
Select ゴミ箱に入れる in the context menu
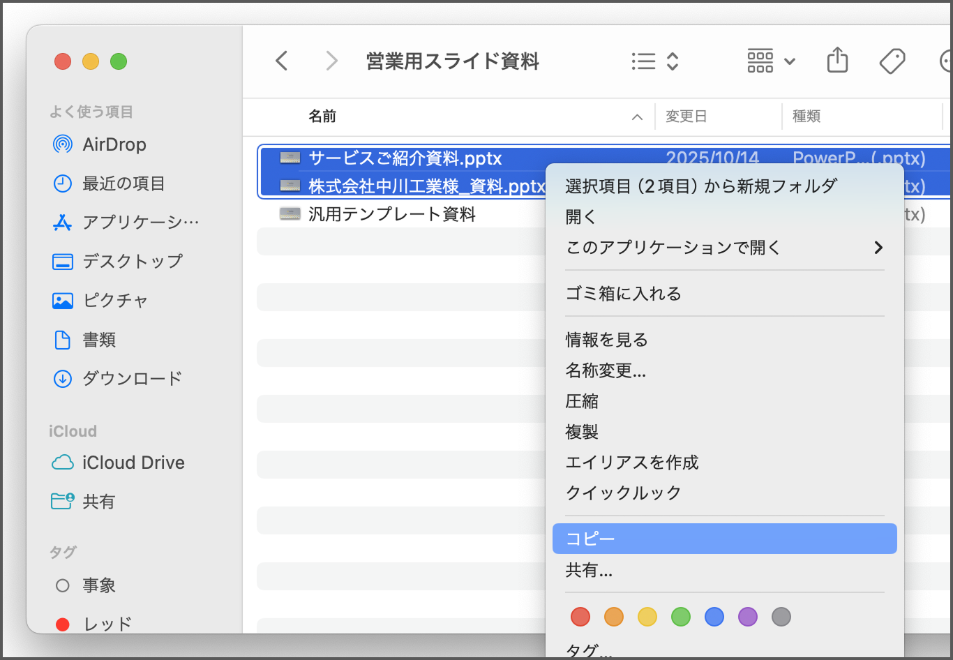[x=623, y=293]
